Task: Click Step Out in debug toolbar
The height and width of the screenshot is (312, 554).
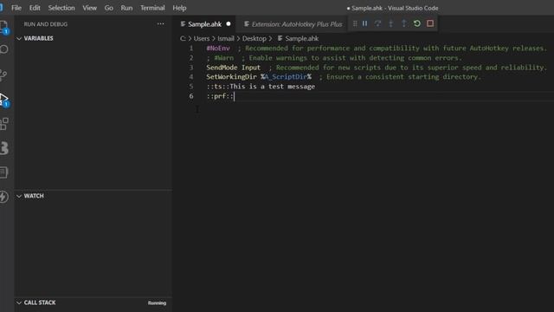Action: [404, 23]
